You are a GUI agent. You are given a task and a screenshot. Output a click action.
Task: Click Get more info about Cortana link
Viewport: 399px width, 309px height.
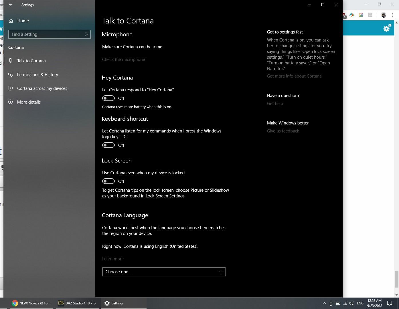pos(294,76)
